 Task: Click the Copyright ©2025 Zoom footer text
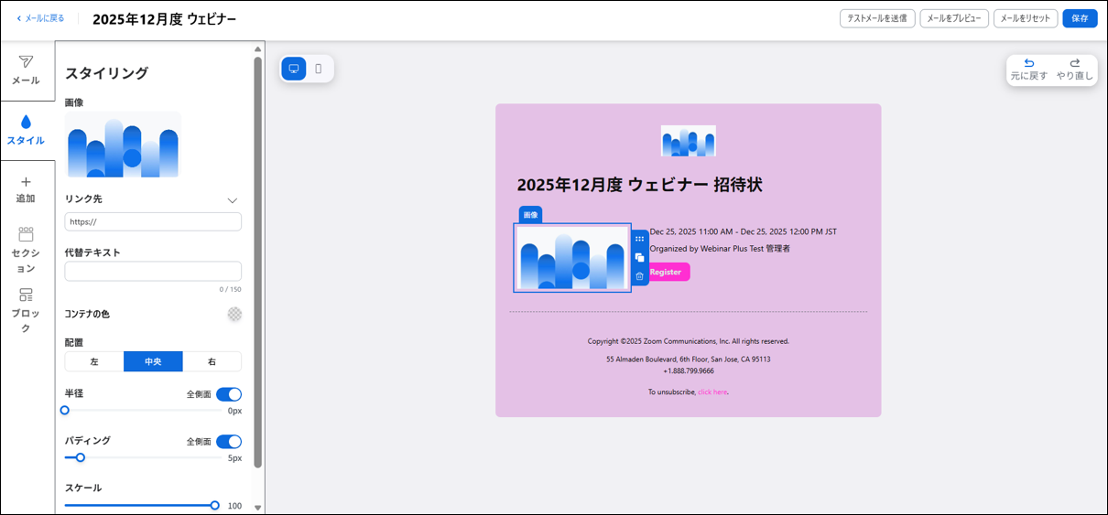689,341
